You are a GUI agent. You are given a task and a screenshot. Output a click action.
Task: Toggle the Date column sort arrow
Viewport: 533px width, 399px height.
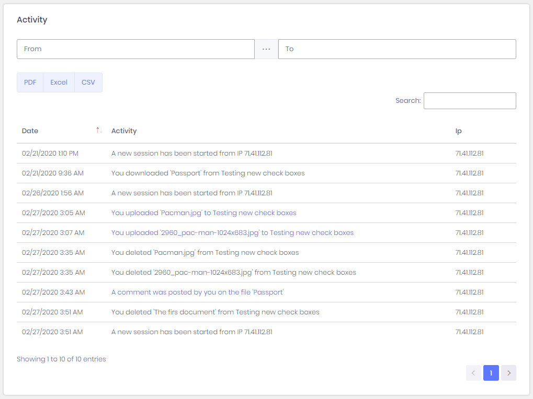(x=99, y=130)
